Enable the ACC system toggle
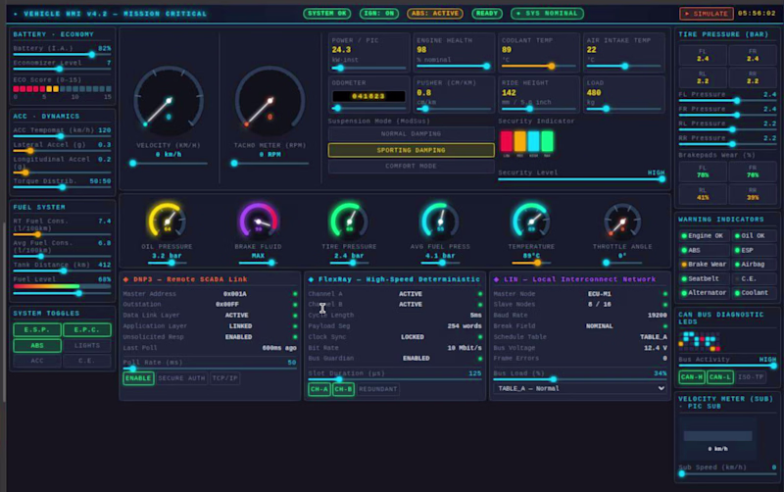784x492 pixels. click(x=37, y=361)
